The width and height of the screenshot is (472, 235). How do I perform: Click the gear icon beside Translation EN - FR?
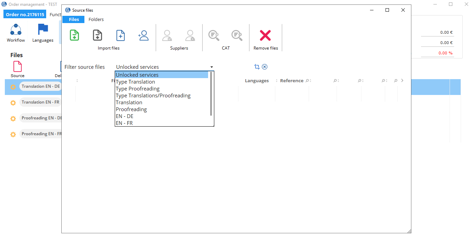point(13,102)
